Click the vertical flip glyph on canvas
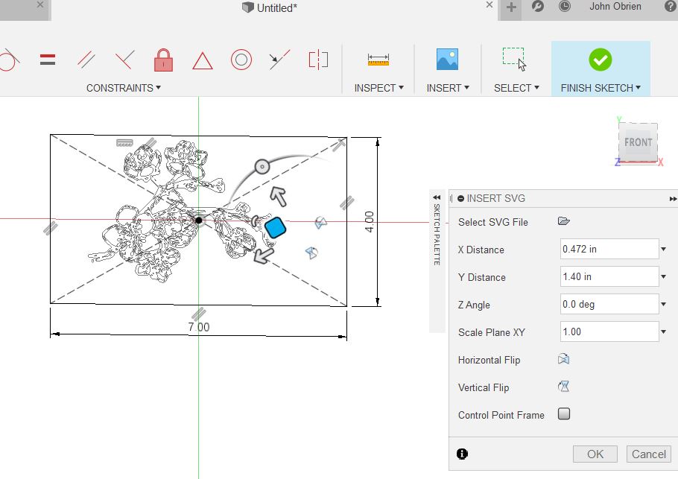Image resolution: width=678 pixels, height=479 pixels. 311,253
